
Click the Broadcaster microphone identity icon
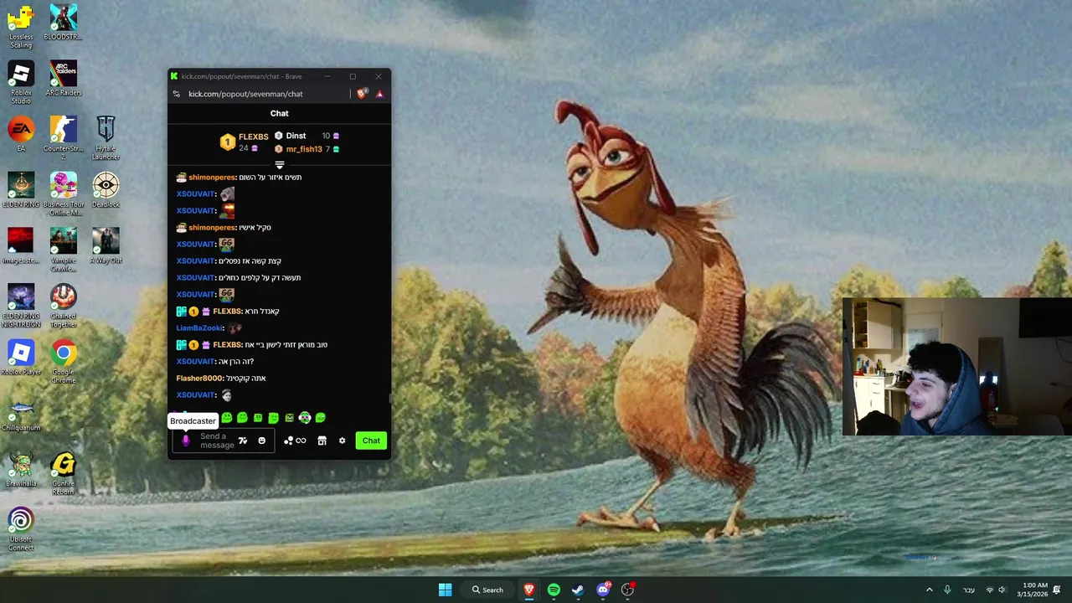(x=186, y=441)
